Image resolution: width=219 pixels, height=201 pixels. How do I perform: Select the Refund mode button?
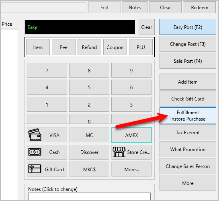click(89, 47)
